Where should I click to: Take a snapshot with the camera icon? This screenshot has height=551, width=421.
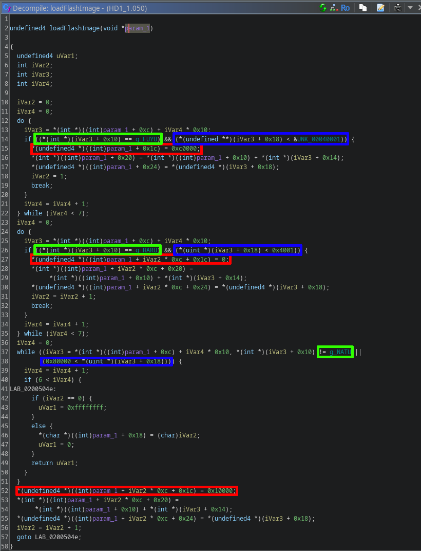(398, 8)
